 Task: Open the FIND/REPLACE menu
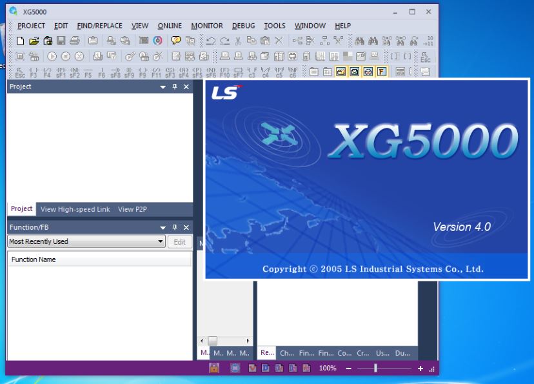[x=99, y=26]
